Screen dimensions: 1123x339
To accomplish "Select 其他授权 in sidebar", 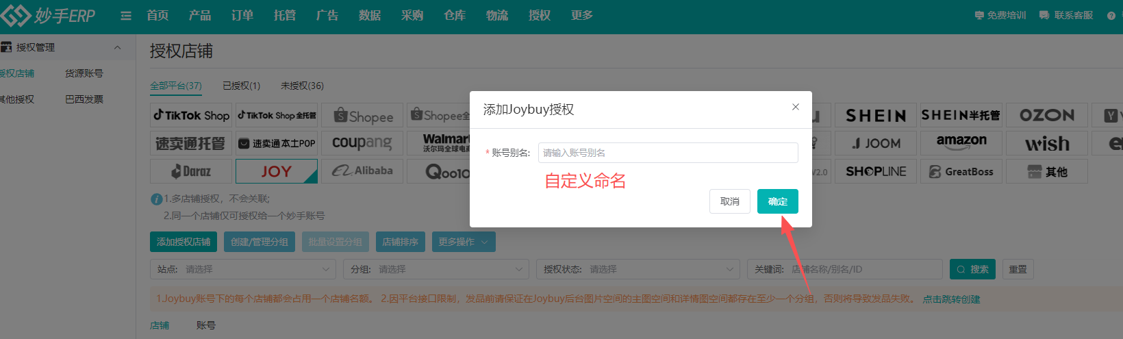I will [x=16, y=99].
